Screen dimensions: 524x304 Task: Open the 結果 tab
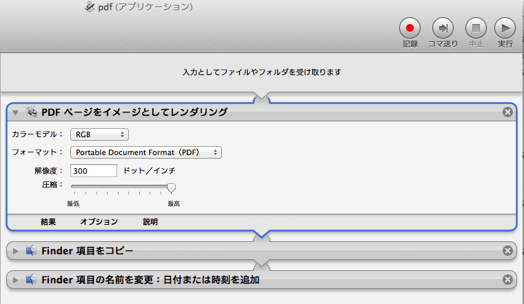(48, 222)
